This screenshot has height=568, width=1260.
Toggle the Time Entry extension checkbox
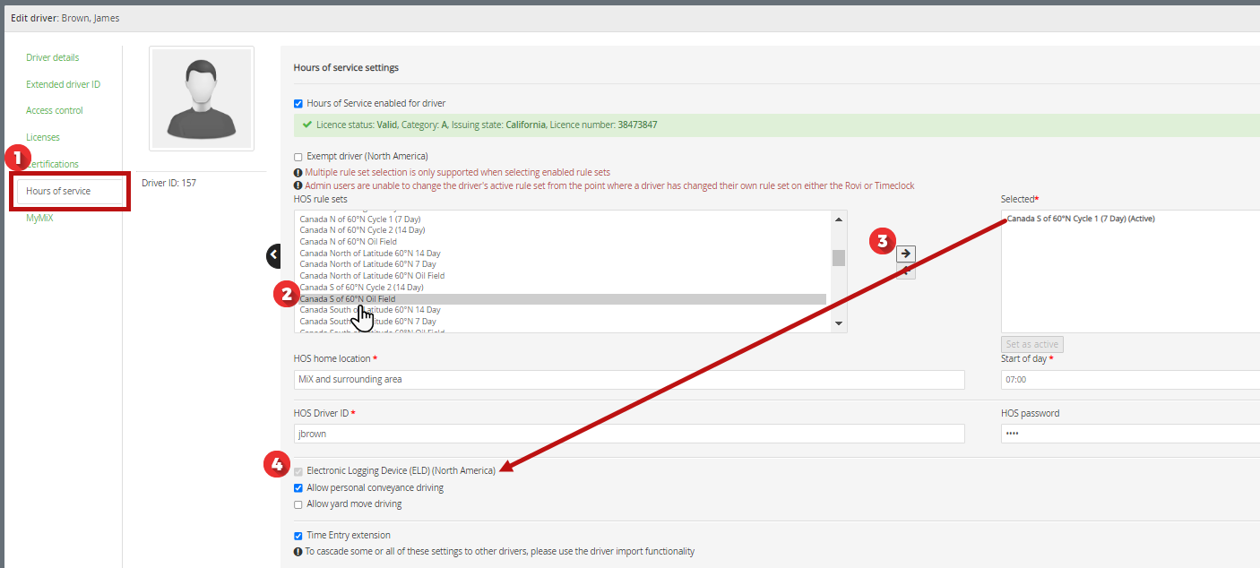pos(299,536)
